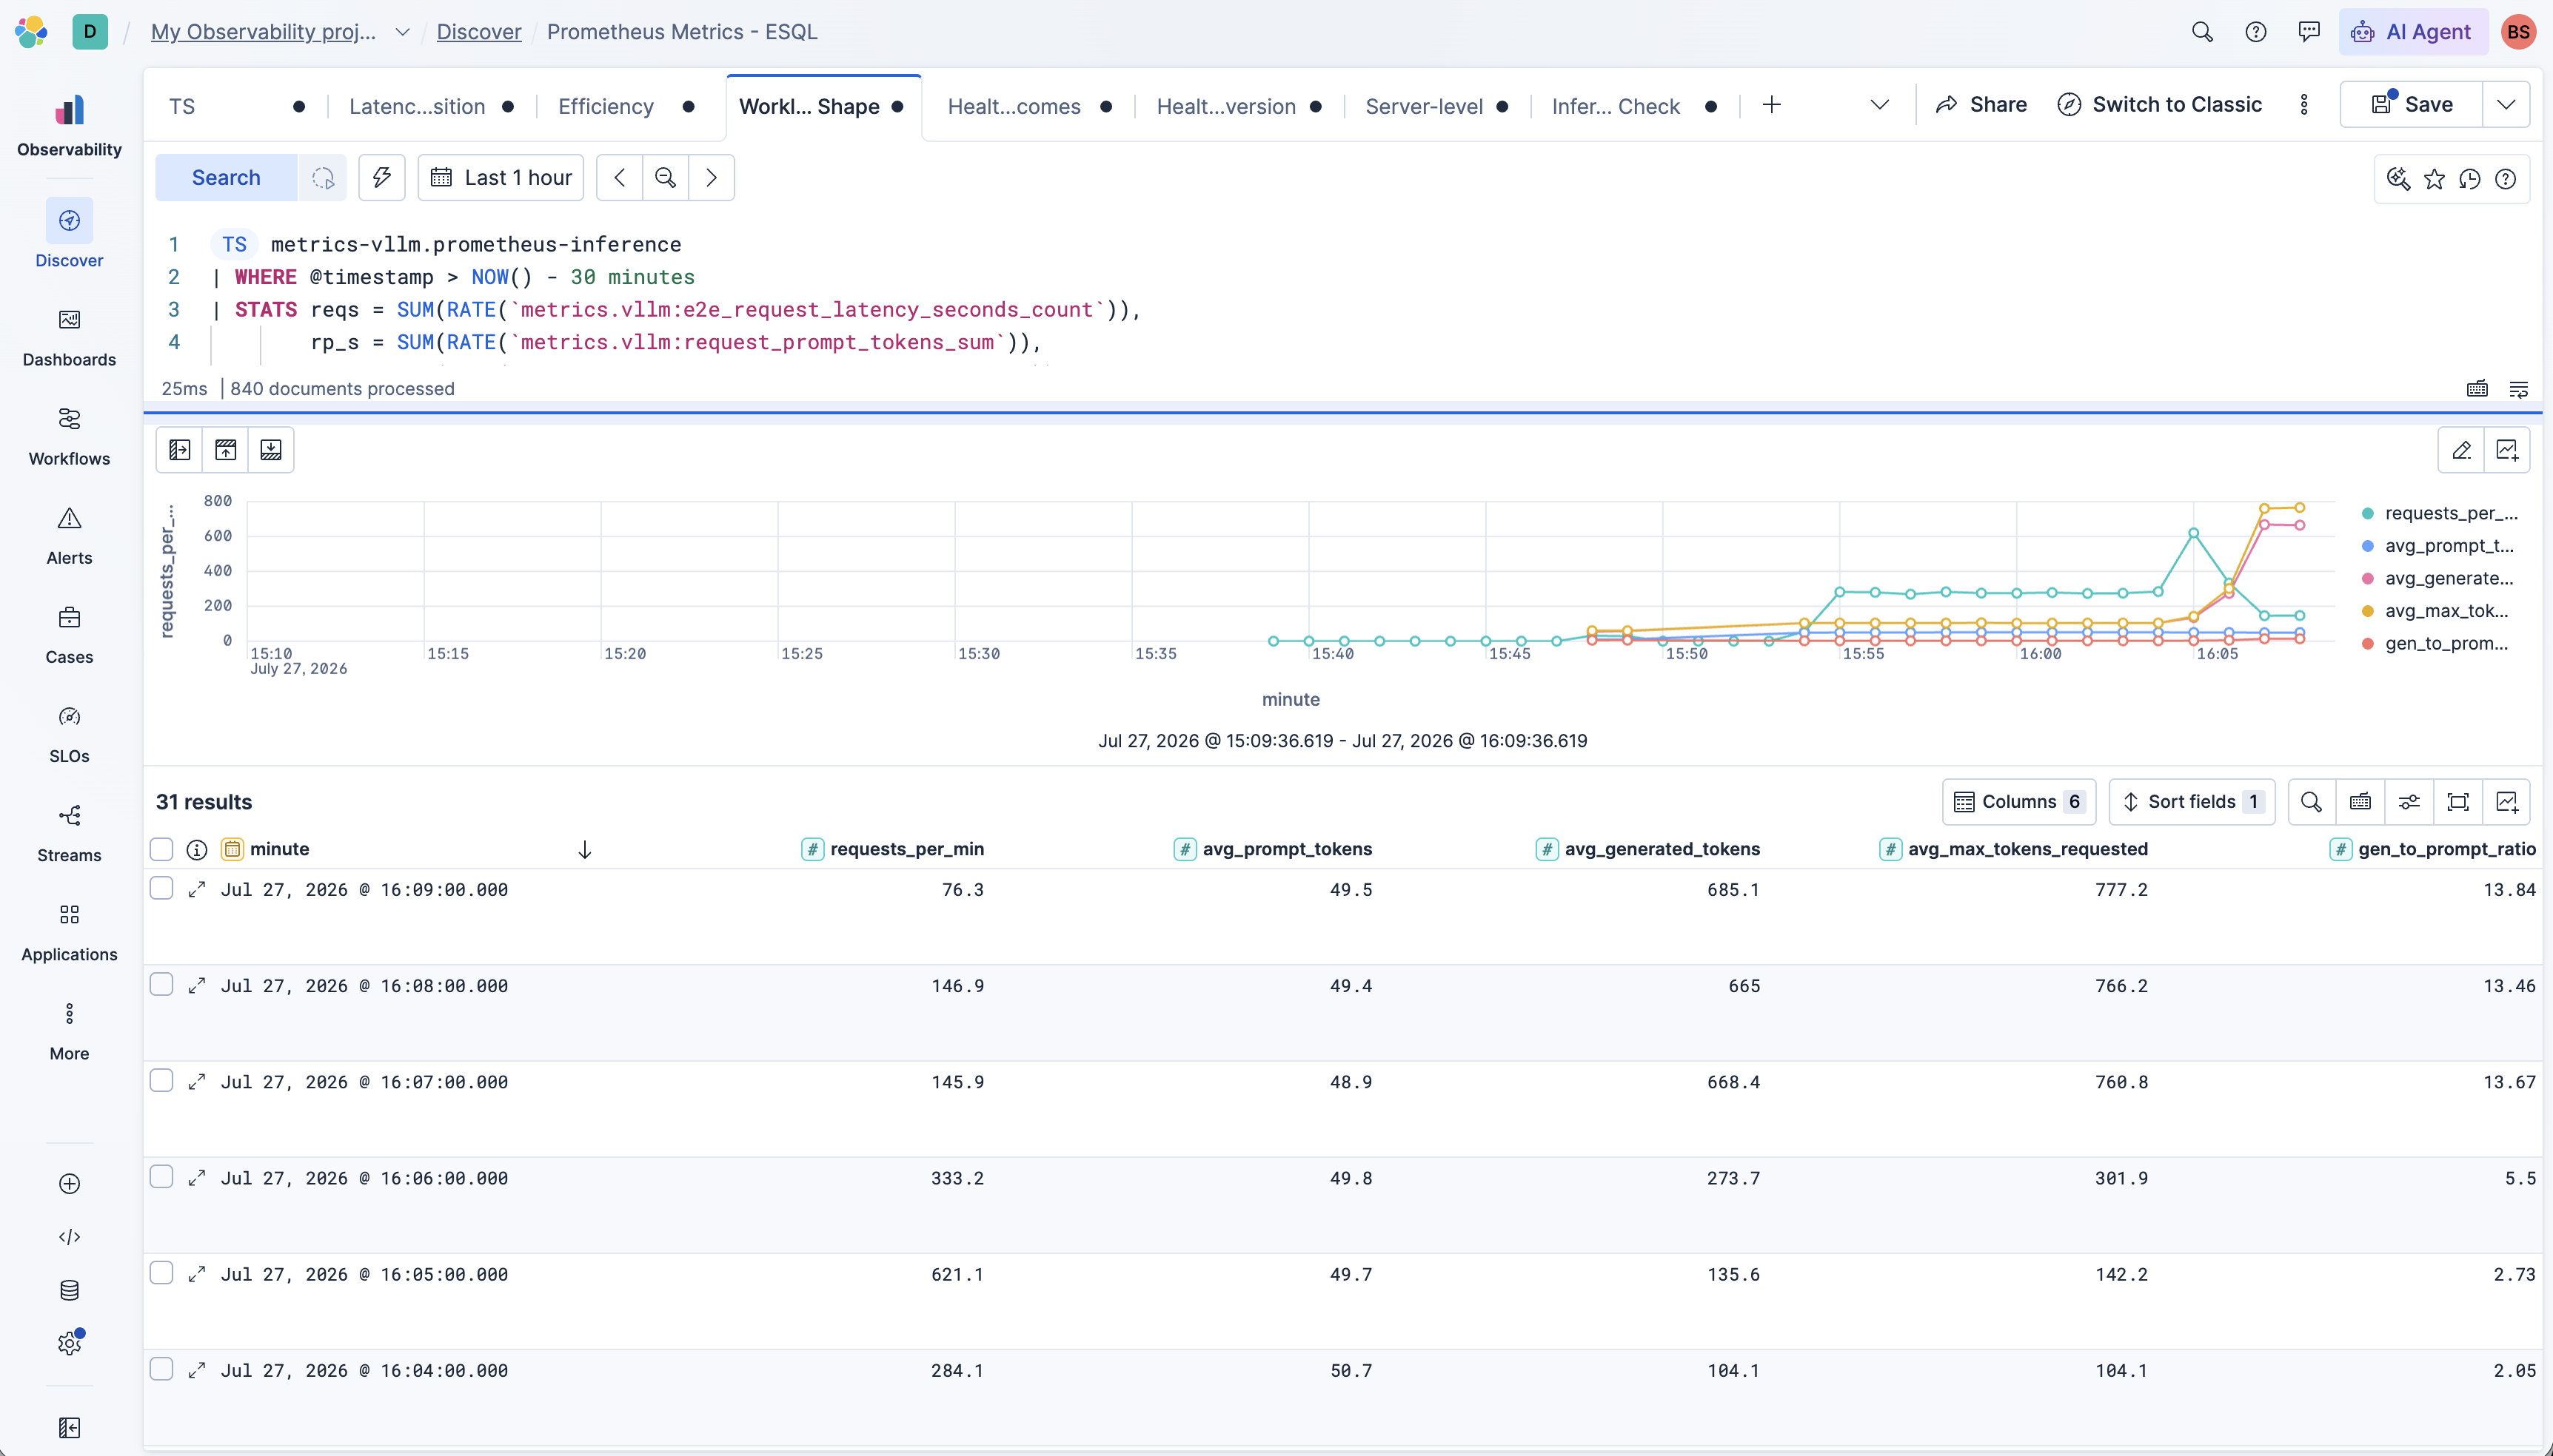Expand the 16:06:00.000 row details
Screen dimensions: 2553x1456
pyautogui.click(x=197, y=1178)
